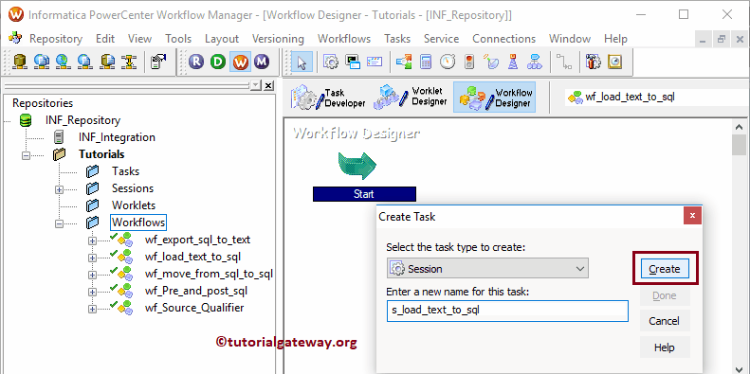Click the checklist properties toolbar icon
Viewport: 750px width, 374px height.
point(157,62)
